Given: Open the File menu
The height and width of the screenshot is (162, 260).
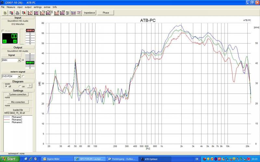Looking at the screenshot, I should point(3,7).
